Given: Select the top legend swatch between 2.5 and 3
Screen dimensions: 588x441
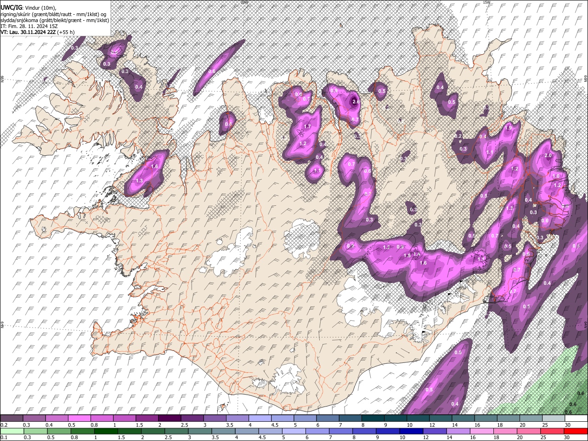Looking at the screenshot, I should tap(192, 418).
